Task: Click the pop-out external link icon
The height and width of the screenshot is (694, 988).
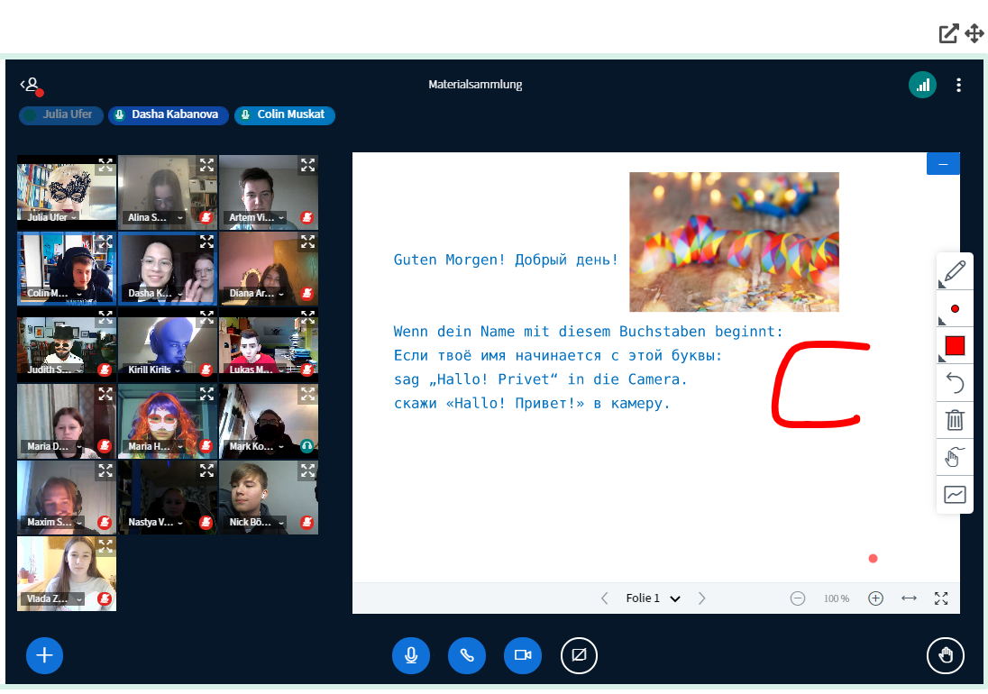Action: pyautogui.click(x=948, y=33)
